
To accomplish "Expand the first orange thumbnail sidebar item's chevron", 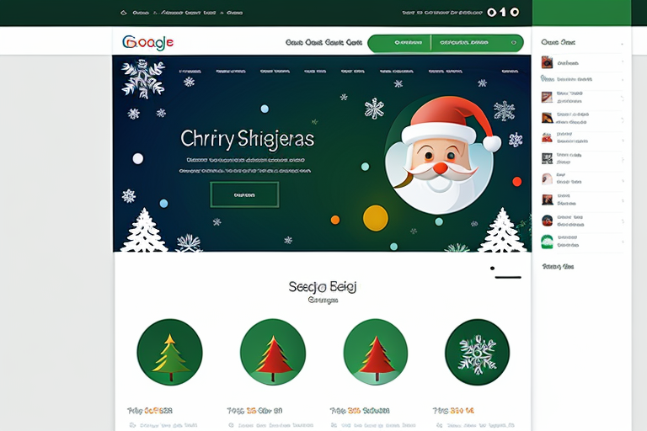I will point(623,62).
